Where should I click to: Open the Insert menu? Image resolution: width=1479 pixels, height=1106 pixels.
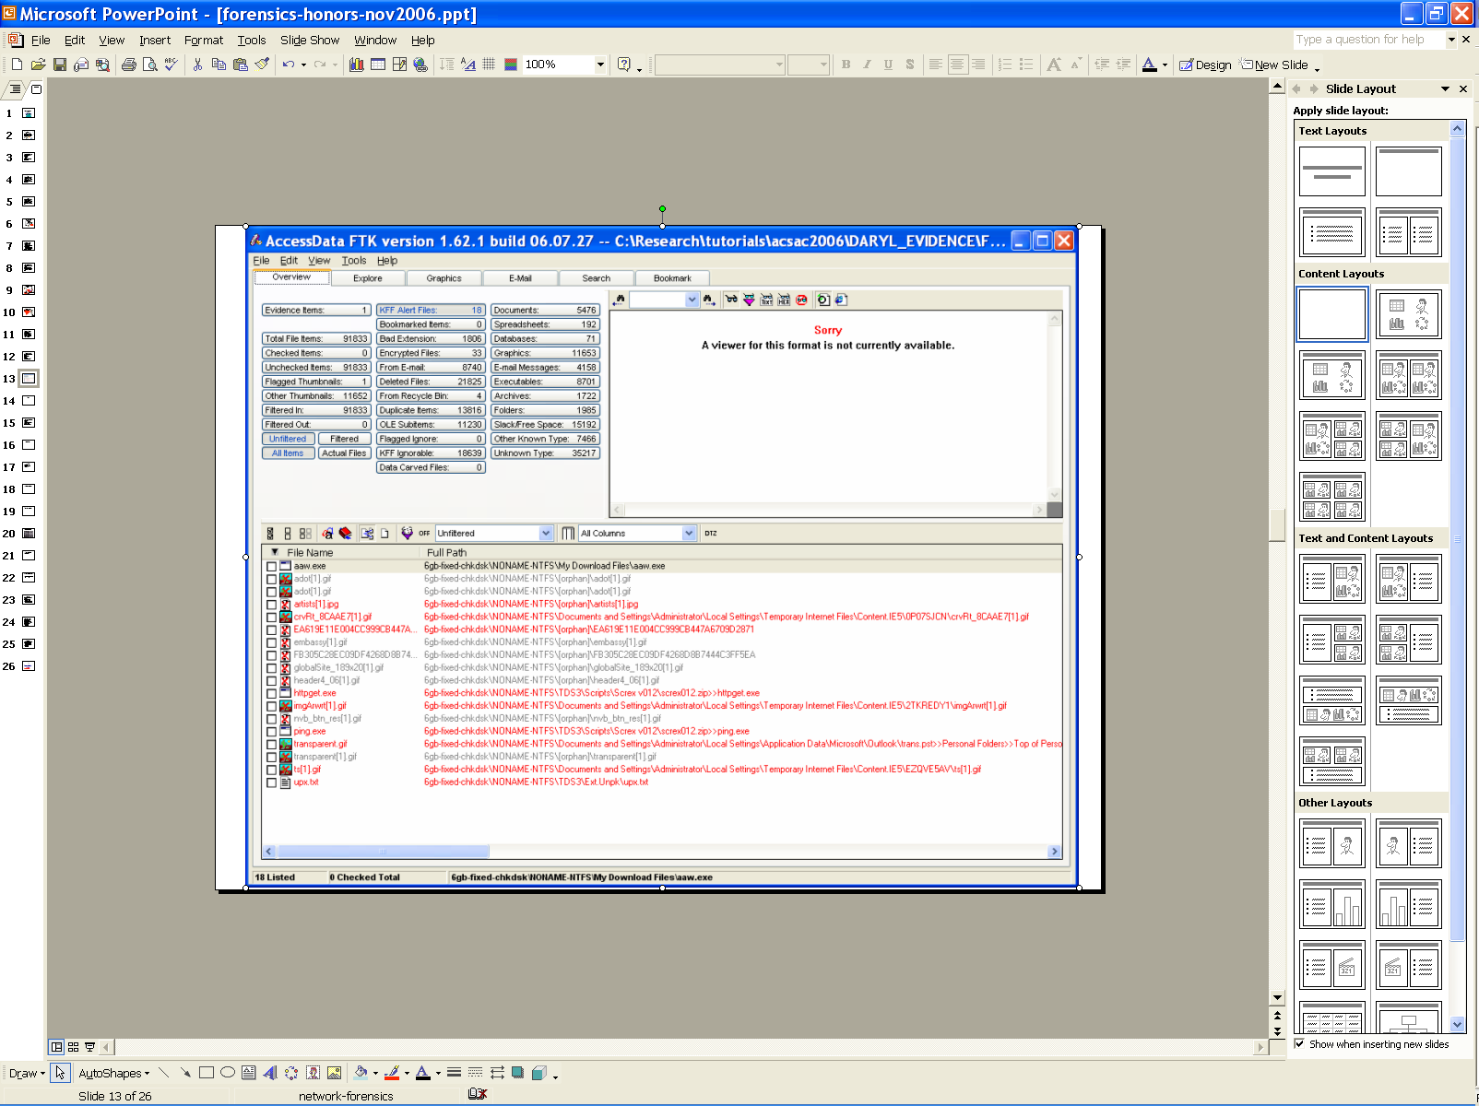(155, 41)
